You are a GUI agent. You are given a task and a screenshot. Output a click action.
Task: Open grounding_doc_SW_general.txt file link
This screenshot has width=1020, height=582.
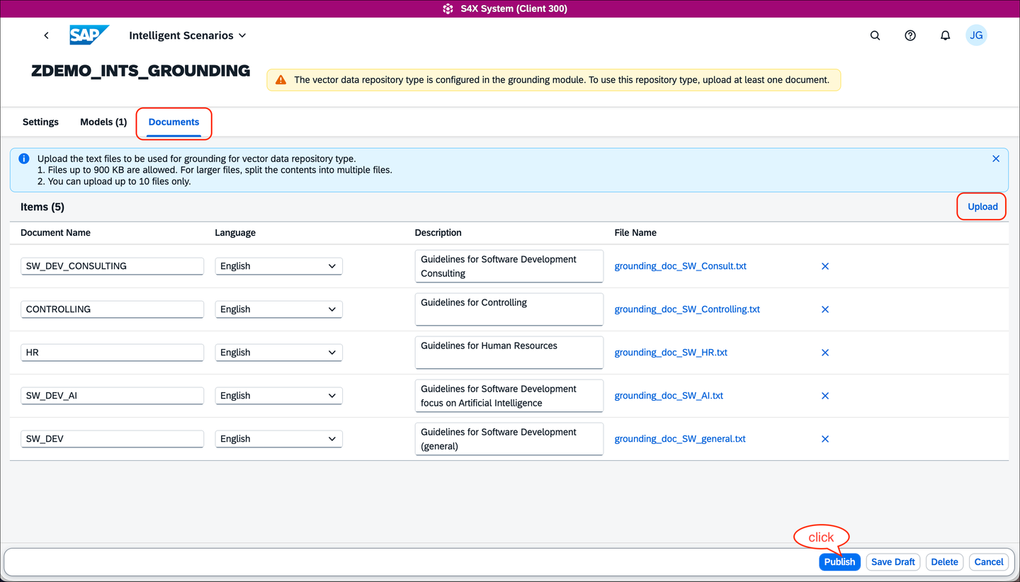click(x=680, y=439)
